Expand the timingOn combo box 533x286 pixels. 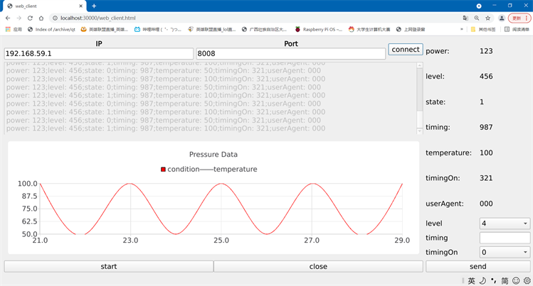[505, 252]
